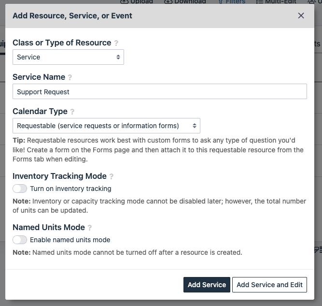Expand the Calendar Type dropdown
This screenshot has width=322, height=306.
click(106, 126)
